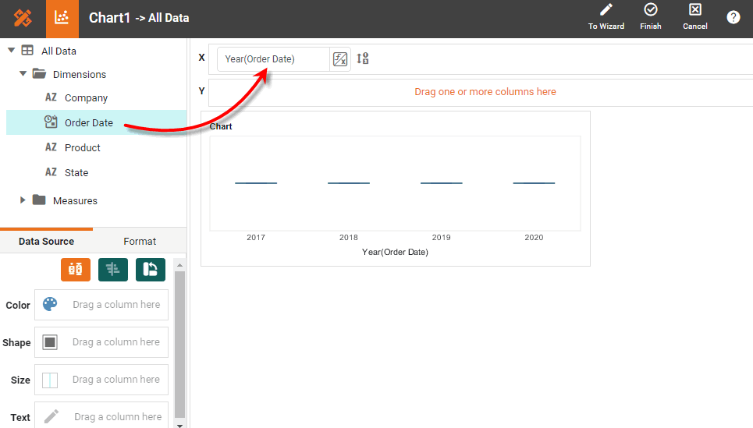This screenshot has height=428, width=753.
Task: Click the Finish checkmark icon
Action: coord(650,10)
